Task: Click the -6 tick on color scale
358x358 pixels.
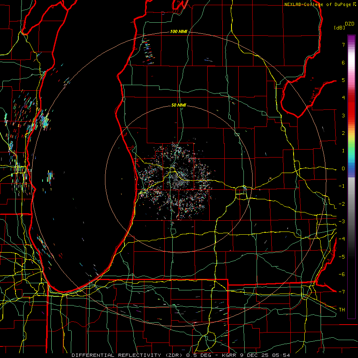Action: pyautogui.click(x=342, y=274)
